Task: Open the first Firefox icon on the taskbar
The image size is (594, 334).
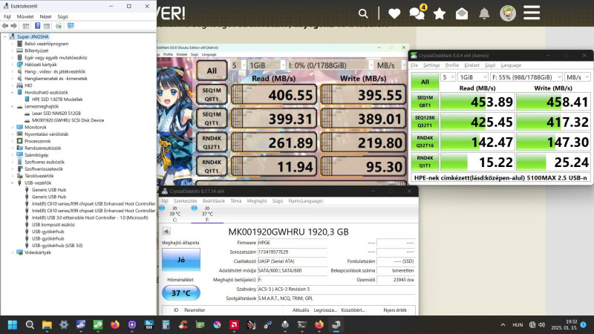Action: tap(115, 325)
